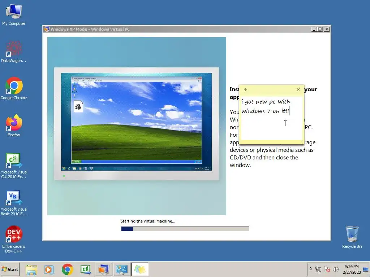Viewport: 370px width, 277px height.
Task: Switch to Sticky Notes in the taskbar
Action: 139,269
